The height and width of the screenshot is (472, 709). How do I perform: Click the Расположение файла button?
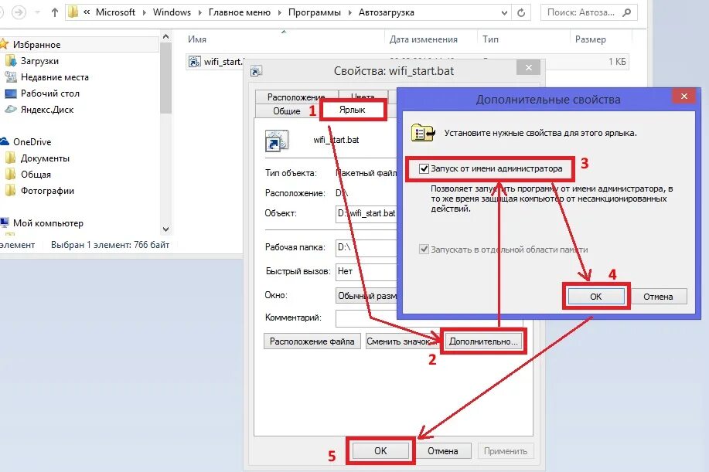point(312,341)
